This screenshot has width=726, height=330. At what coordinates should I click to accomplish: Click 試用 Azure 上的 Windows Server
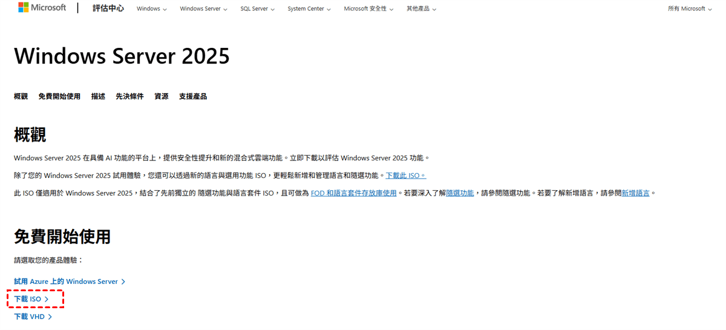pyautogui.click(x=70, y=282)
